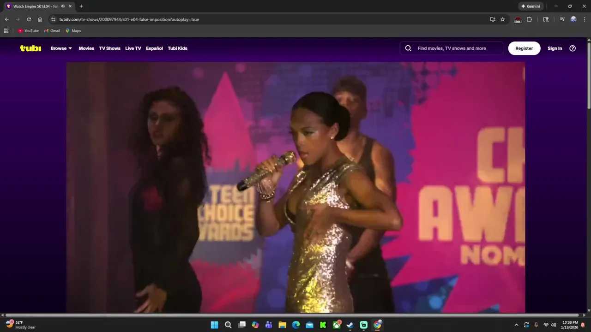This screenshot has width=591, height=332.
Task: Open Movies section in Tubi
Action: (86, 48)
